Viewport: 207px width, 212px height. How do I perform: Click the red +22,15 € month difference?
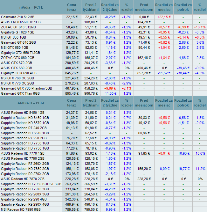[x=164, y=17]
